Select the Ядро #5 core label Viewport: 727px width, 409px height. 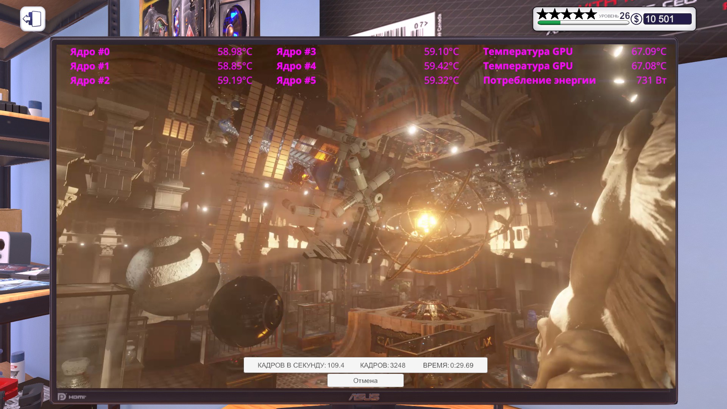[x=296, y=80]
